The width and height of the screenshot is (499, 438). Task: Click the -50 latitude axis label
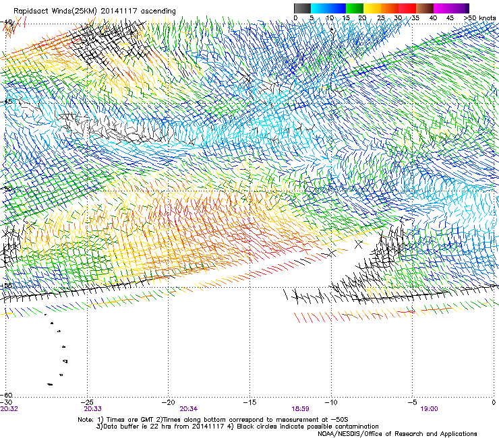click(6, 189)
